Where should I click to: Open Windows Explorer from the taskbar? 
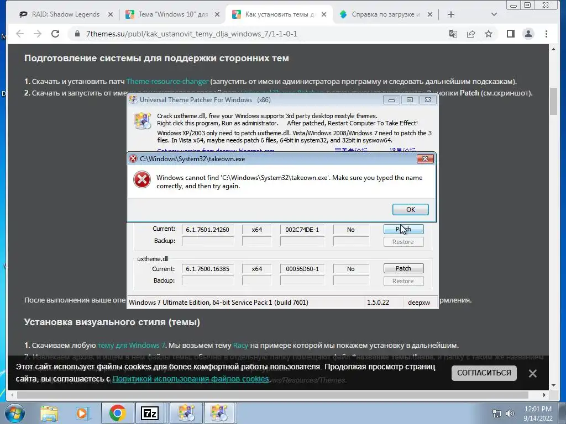click(49, 413)
